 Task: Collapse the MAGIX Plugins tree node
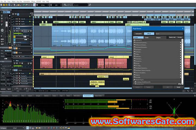point(133,80)
